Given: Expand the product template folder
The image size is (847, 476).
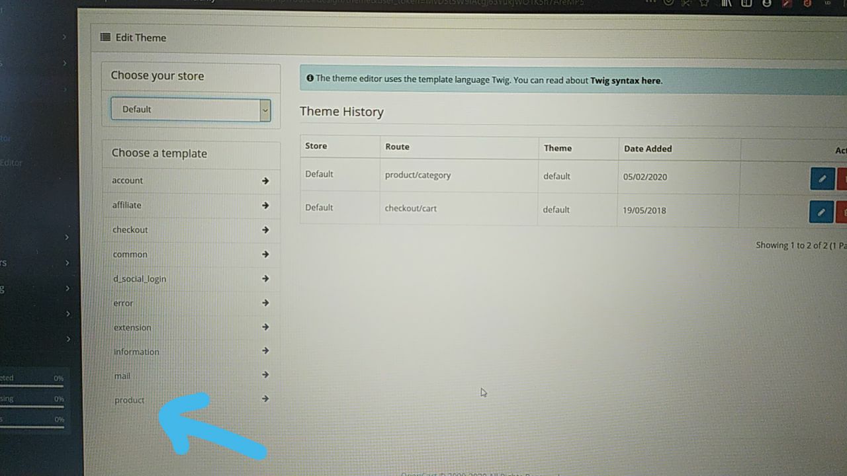Looking at the screenshot, I should (191, 399).
